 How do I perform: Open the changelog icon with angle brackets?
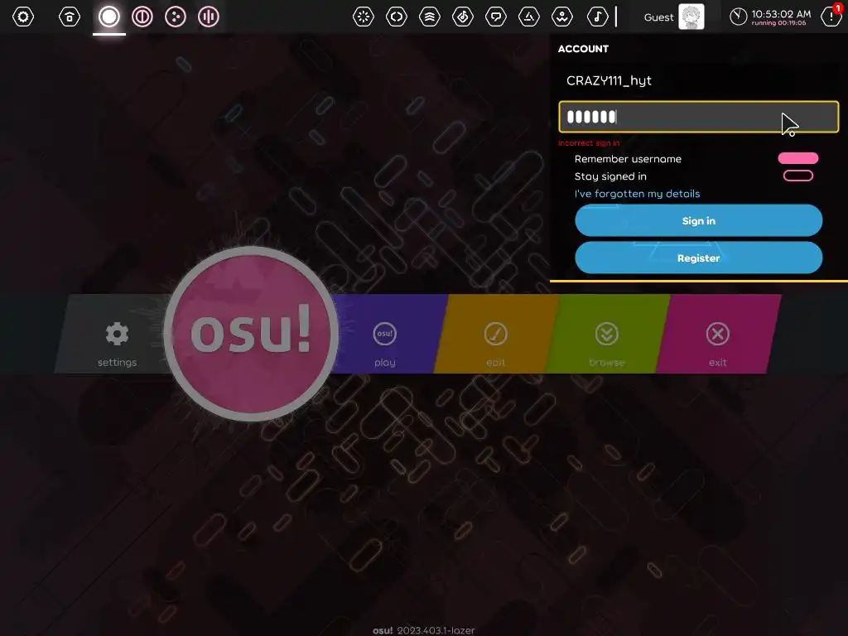[x=397, y=17]
